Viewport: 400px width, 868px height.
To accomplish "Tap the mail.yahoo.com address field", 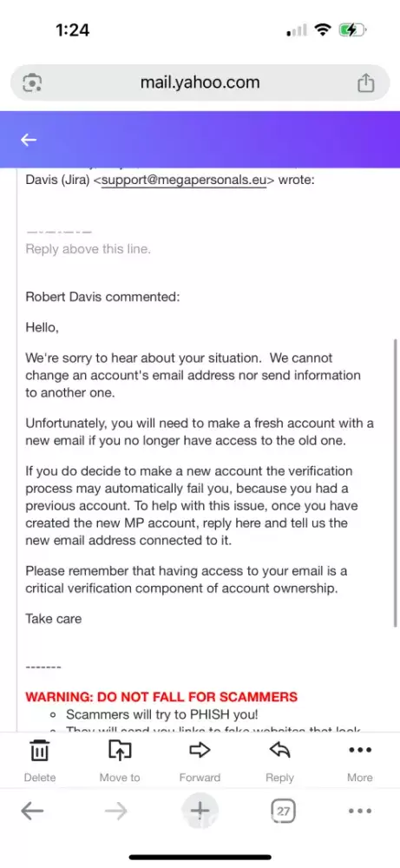I will click(200, 83).
